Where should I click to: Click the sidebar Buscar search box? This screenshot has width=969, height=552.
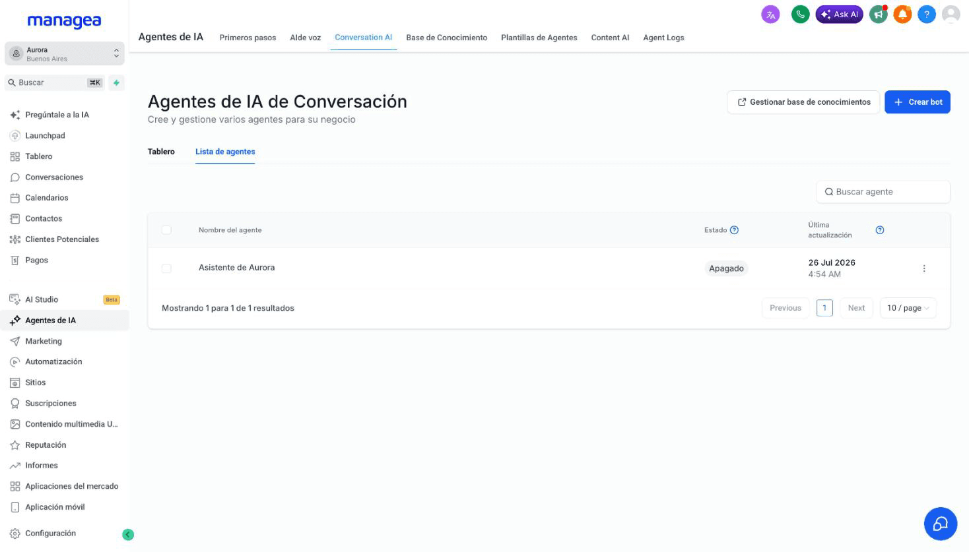(55, 83)
